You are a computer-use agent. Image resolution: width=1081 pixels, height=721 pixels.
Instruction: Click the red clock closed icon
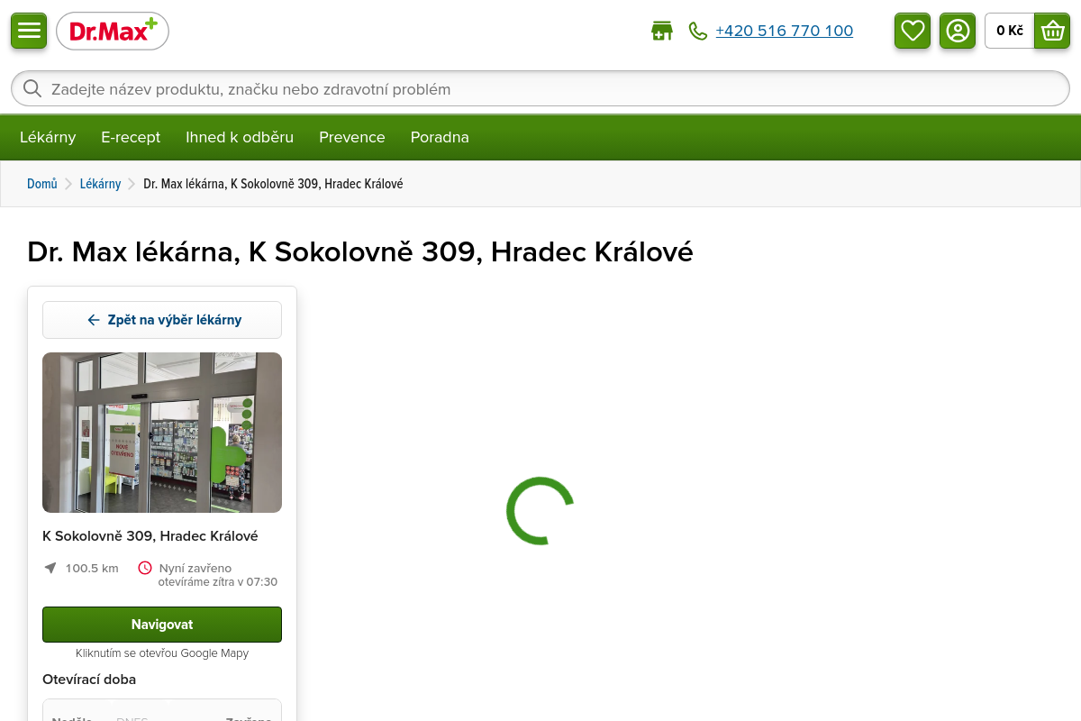(145, 568)
